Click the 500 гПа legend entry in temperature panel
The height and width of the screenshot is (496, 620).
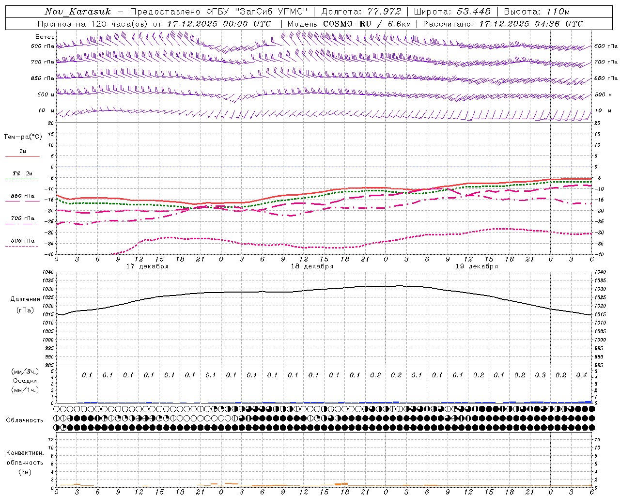tap(22, 241)
